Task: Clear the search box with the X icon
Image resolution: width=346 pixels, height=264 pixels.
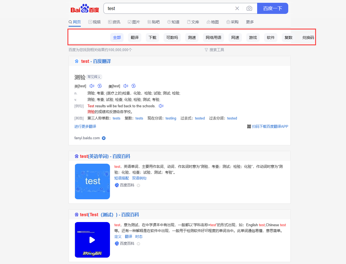Action: [237, 8]
